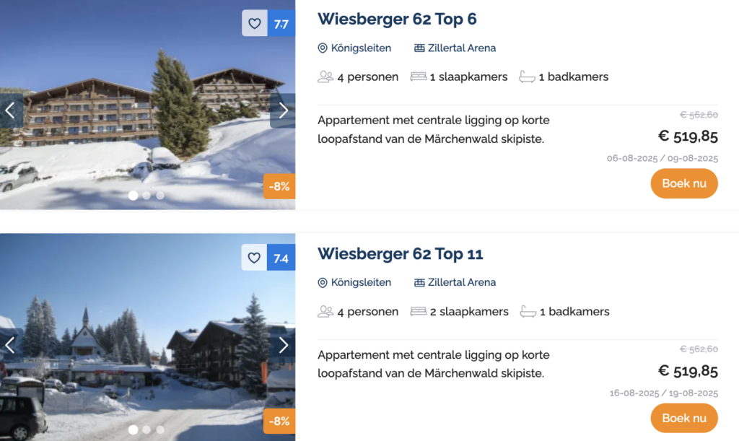
Task: Open the Top 11 village photo thumbnail
Action: [147, 337]
